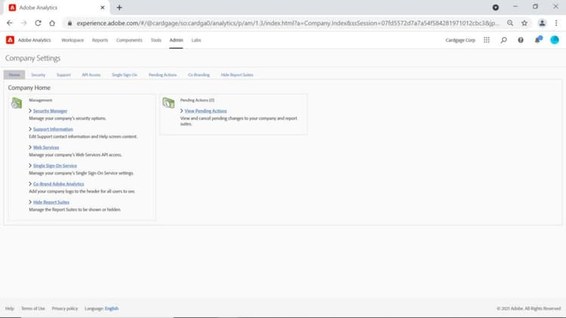Open the Chrome profile icon
The image size is (566, 318).
pyautogui.click(x=542, y=23)
